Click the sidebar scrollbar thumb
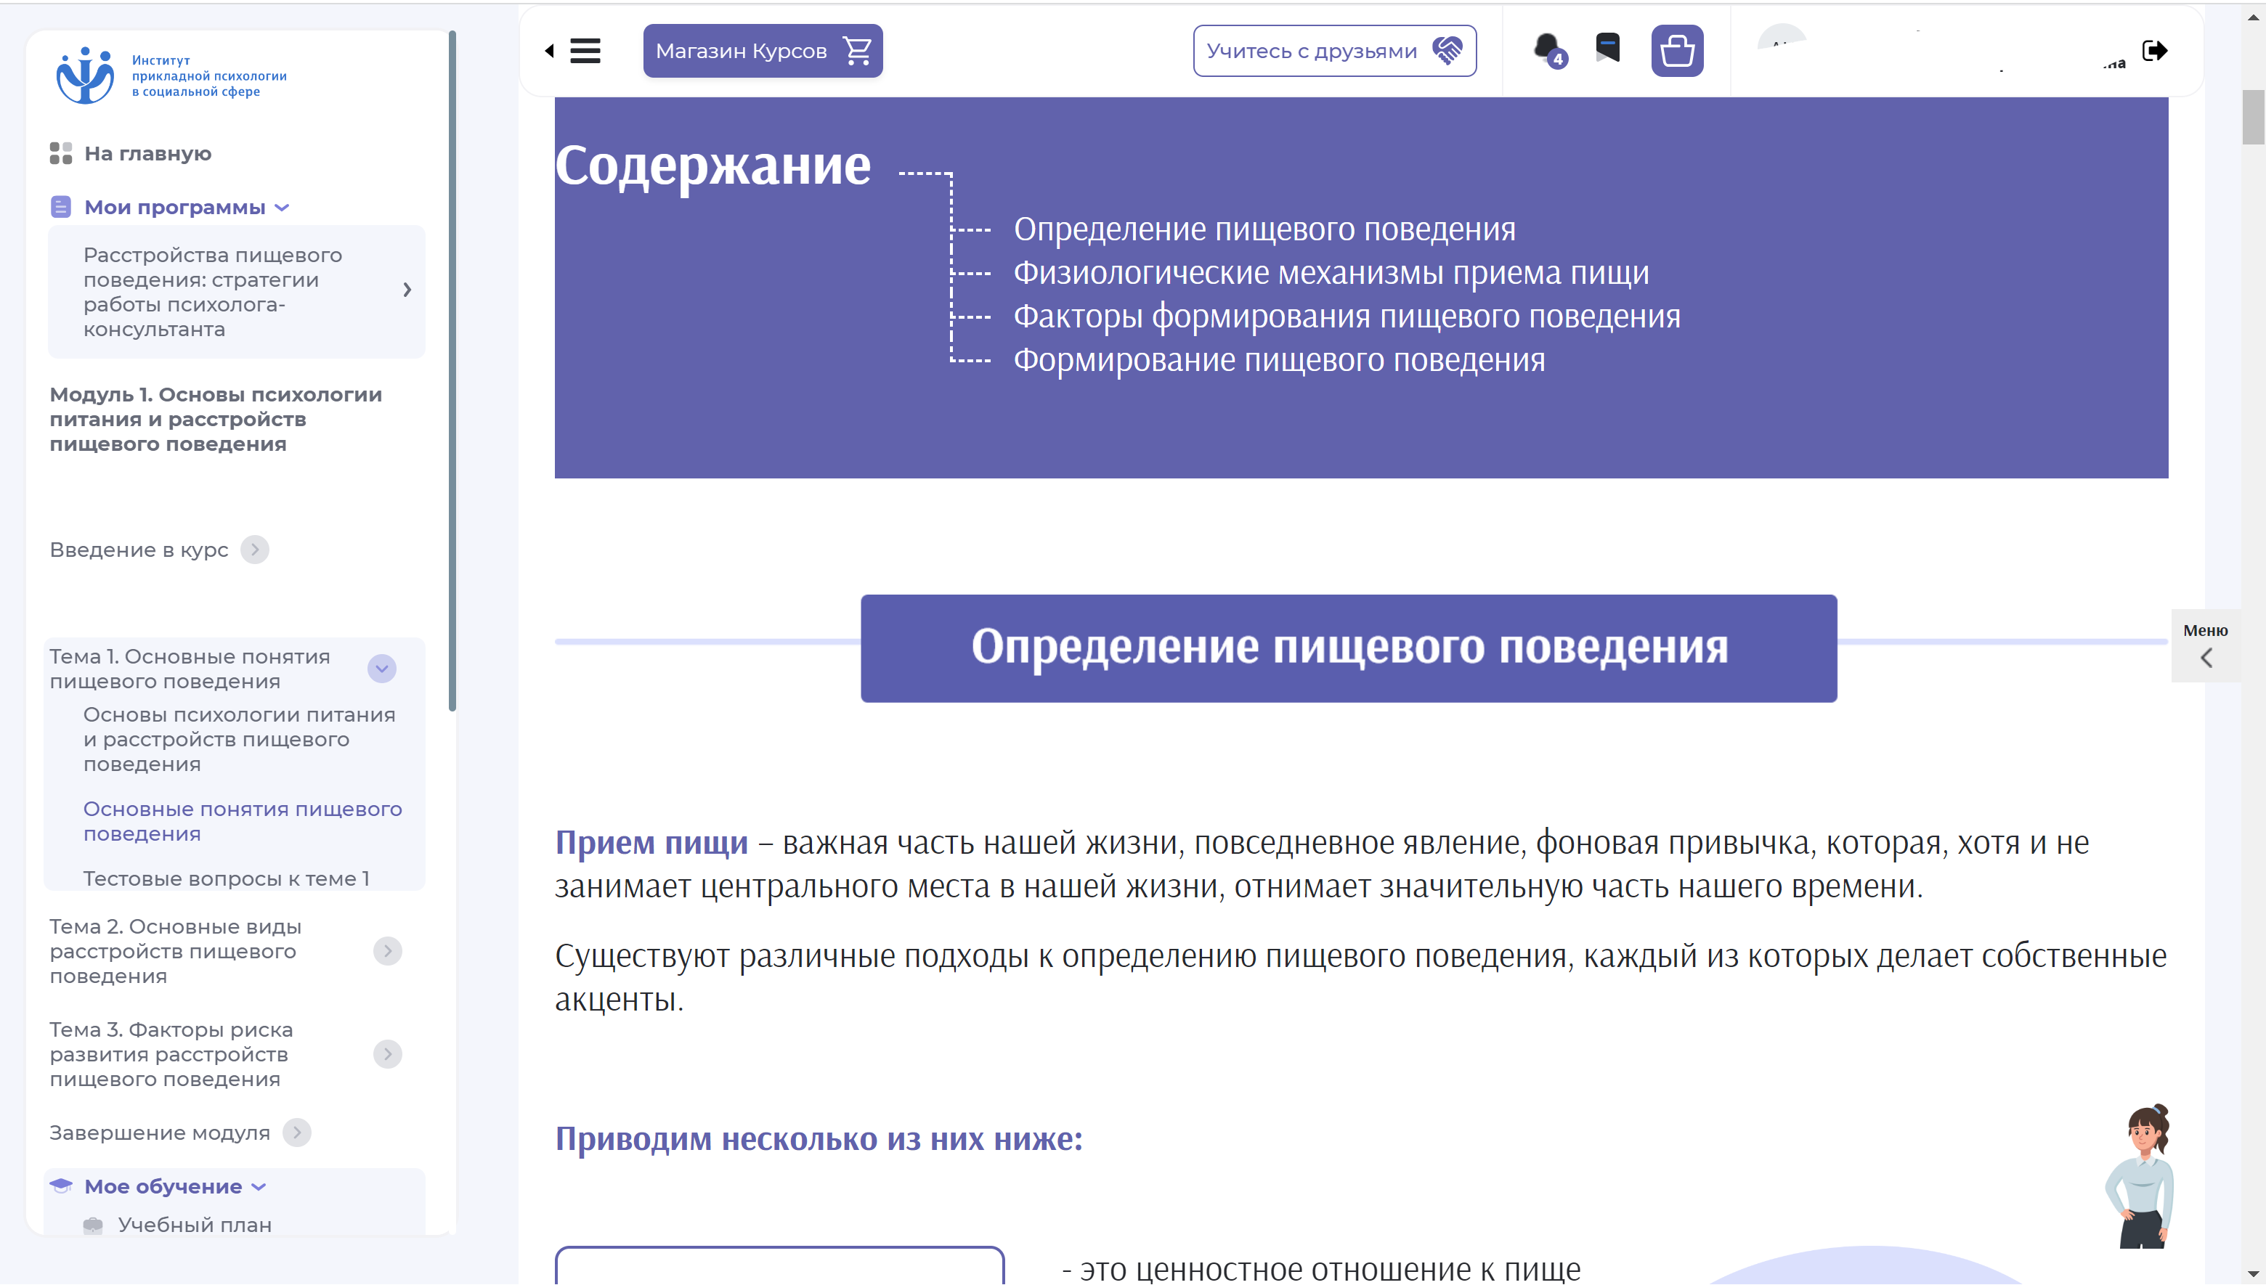The image size is (2266, 1285). pos(452,371)
